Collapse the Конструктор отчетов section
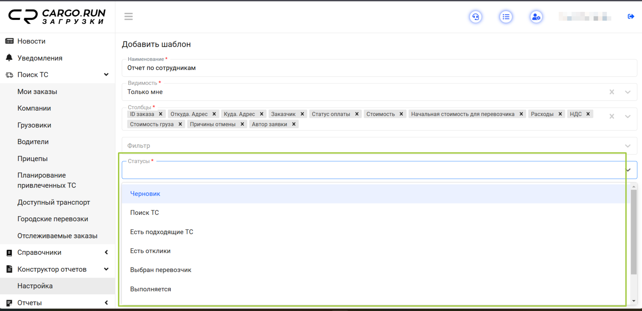 tap(106, 269)
